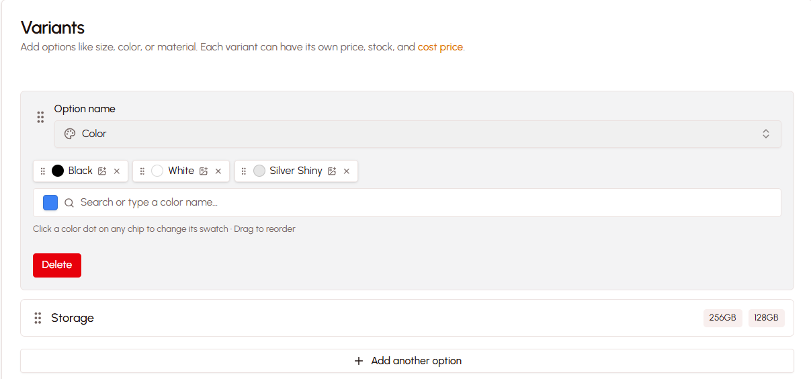This screenshot has height=379, width=811.
Task: Remove the Silver Shiny color chip
Action: tap(347, 171)
